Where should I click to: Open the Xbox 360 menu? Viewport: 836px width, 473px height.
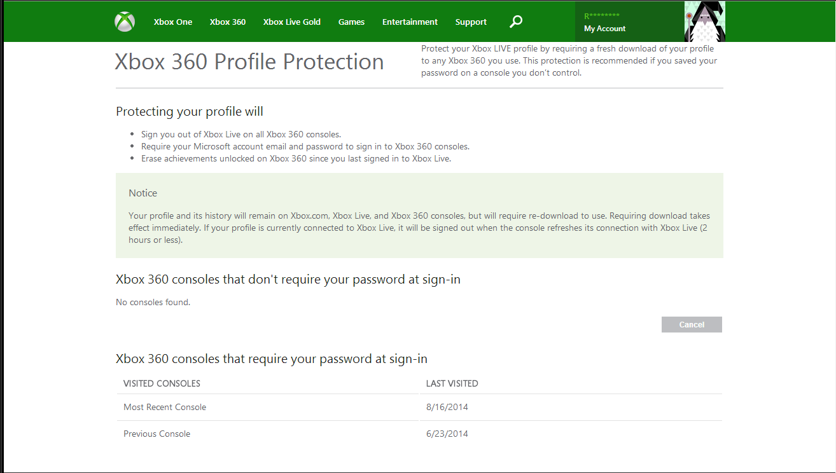click(x=228, y=22)
